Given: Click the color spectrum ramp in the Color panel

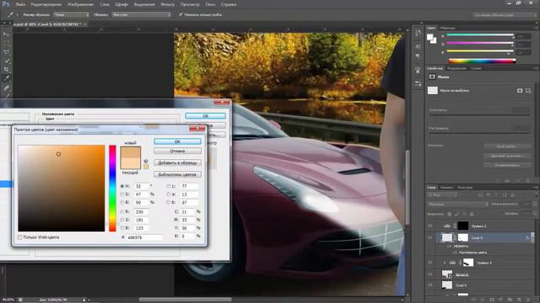Looking at the screenshot, I should [x=482, y=61].
